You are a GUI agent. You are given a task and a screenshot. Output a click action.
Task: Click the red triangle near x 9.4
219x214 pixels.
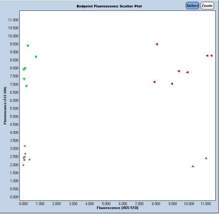(x=179, y=71)
